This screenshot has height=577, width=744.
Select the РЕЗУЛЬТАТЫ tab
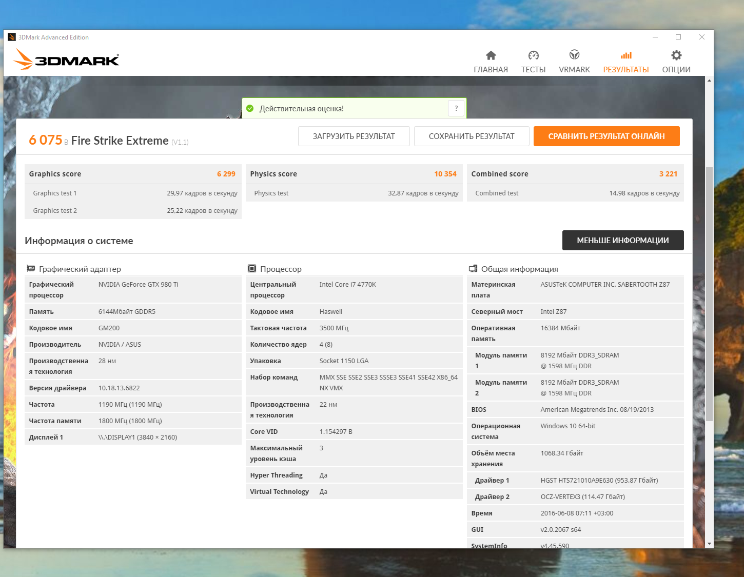click(626, 62)
